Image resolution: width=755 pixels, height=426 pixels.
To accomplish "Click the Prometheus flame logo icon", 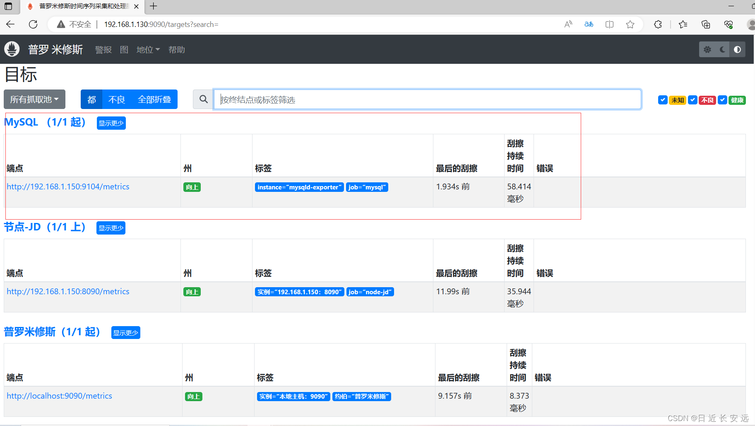I will click(x=12, y=49).
